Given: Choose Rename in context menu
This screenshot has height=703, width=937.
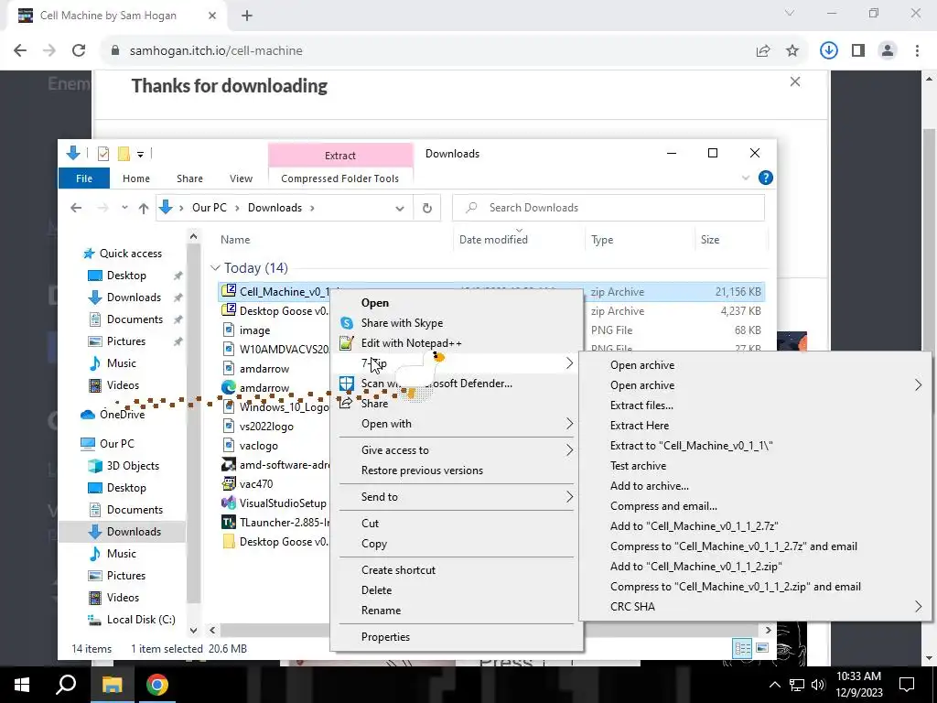Looking at the screenshot, I should [x=457, y=611].
